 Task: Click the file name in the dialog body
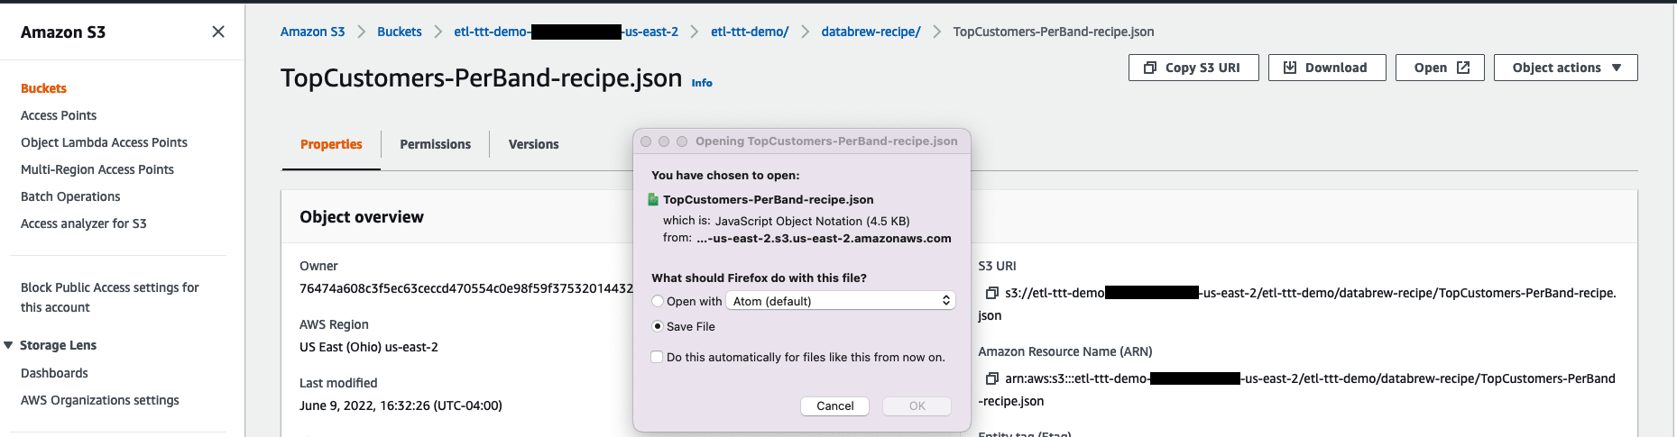click(769, 199)
